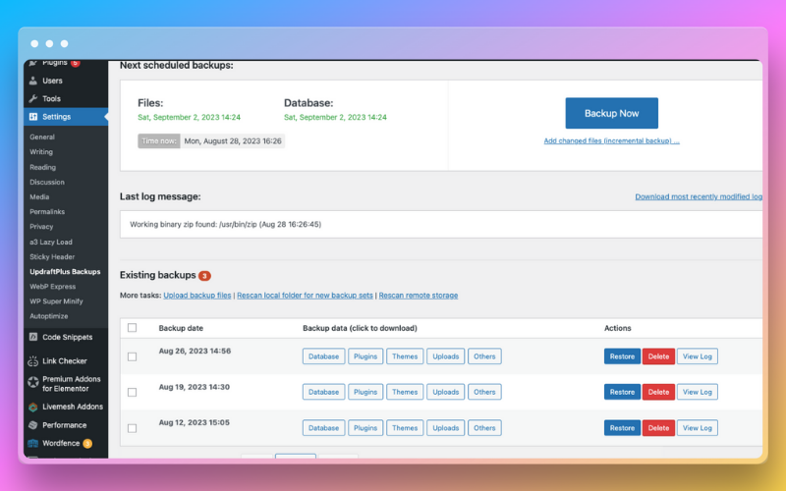Open the Writing settings submenu

pyautogui.click(x=41, y=152)
